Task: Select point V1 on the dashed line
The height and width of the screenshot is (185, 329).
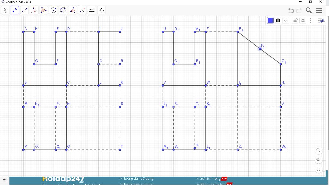Action: (281, 107)
